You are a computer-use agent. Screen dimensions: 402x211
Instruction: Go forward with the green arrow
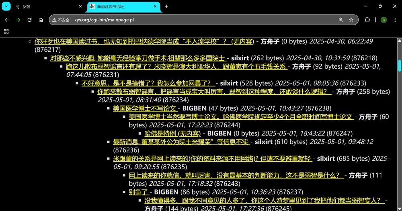point(18,20)
